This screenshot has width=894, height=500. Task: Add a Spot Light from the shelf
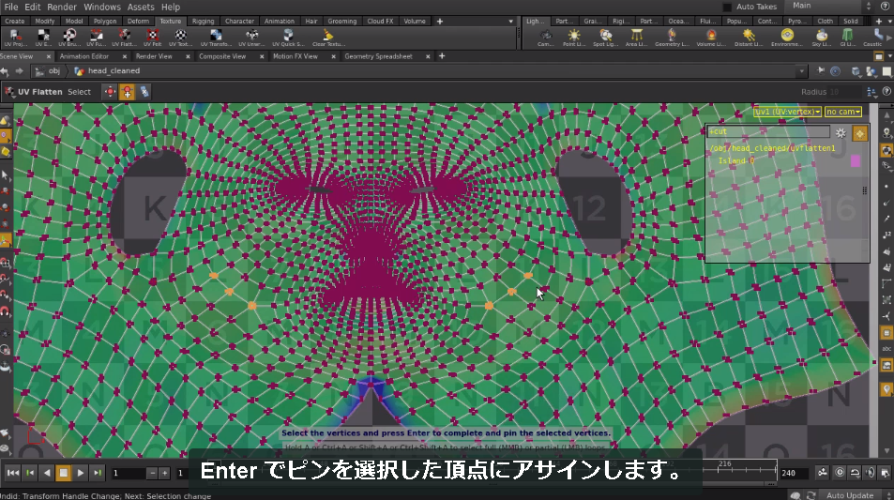[605, 38]
